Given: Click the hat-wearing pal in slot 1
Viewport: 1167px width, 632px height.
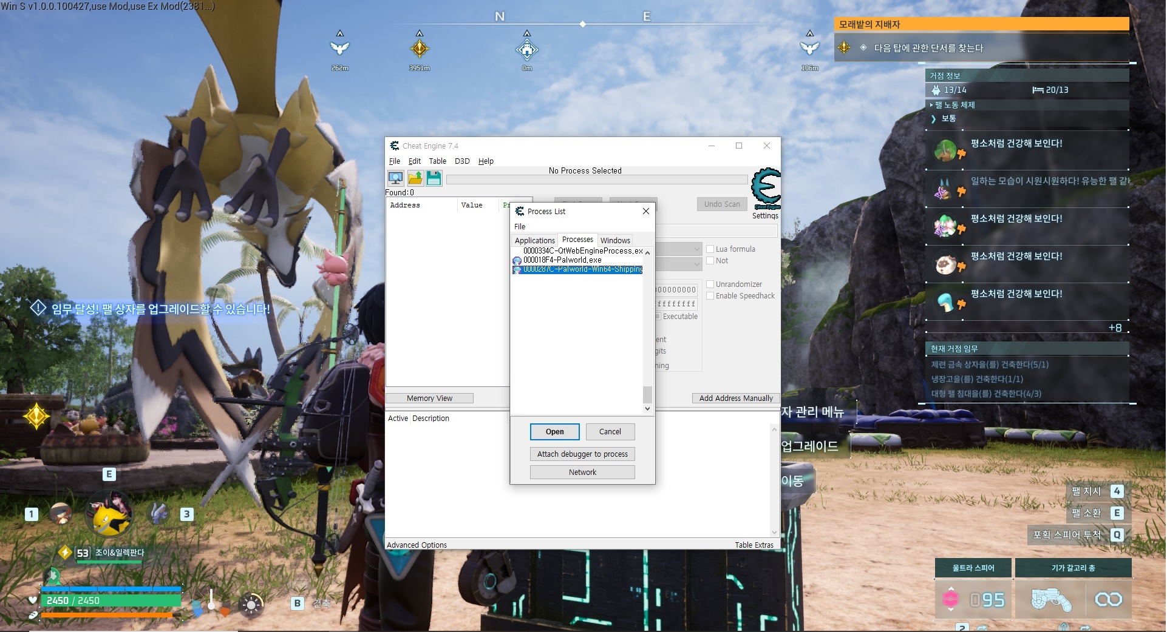Looking at the screenshot, I should 60,514.
